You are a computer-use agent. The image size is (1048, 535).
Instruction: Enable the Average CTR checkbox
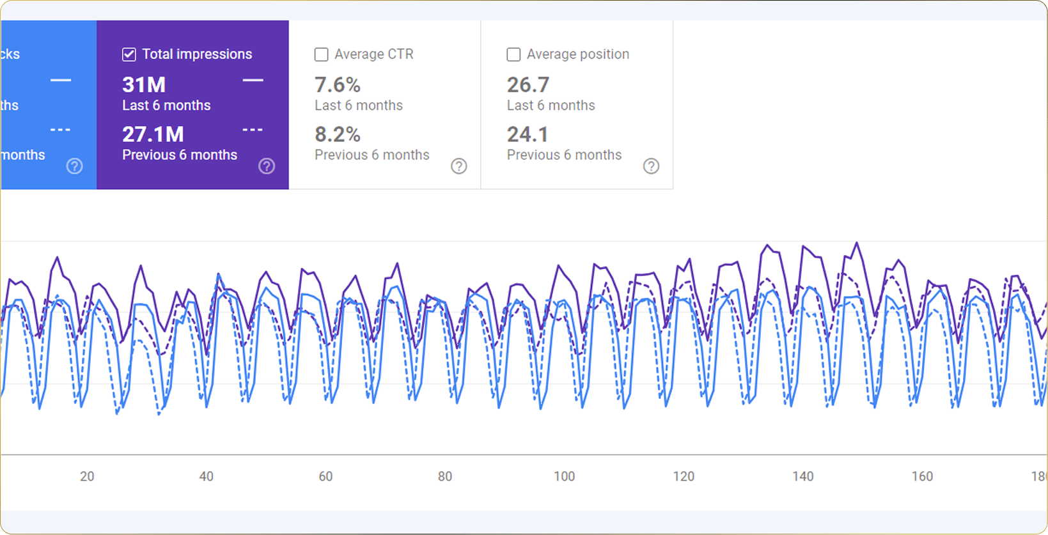pos(322,54)
